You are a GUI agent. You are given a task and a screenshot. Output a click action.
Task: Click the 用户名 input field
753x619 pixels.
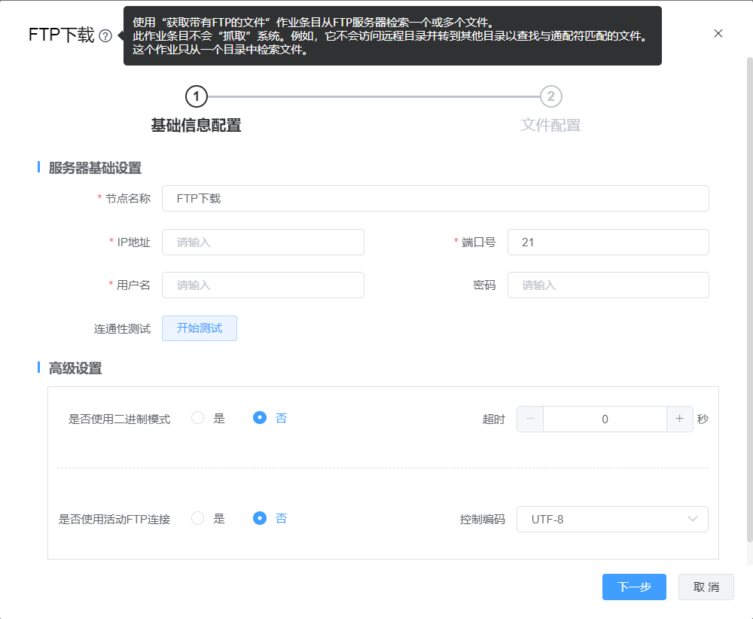(263, 285)
